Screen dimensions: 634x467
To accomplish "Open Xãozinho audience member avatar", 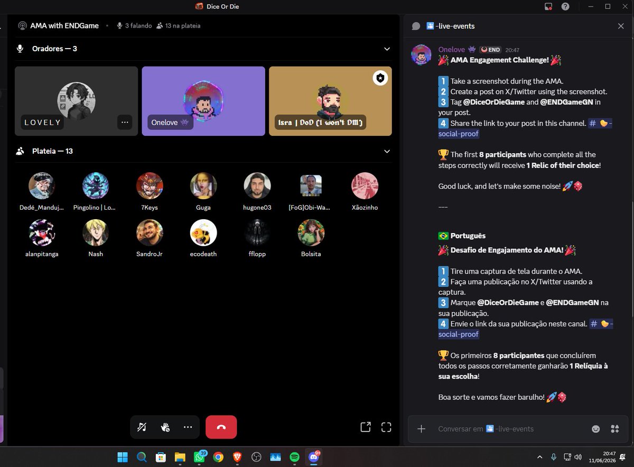I will coord(365,186).
